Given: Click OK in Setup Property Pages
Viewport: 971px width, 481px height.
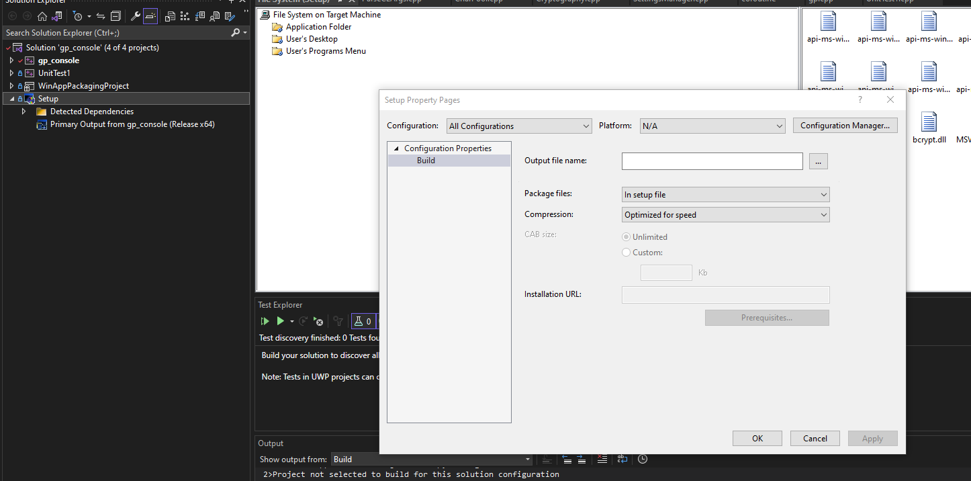Looking at the screenshot, I should tap(757, 439).
